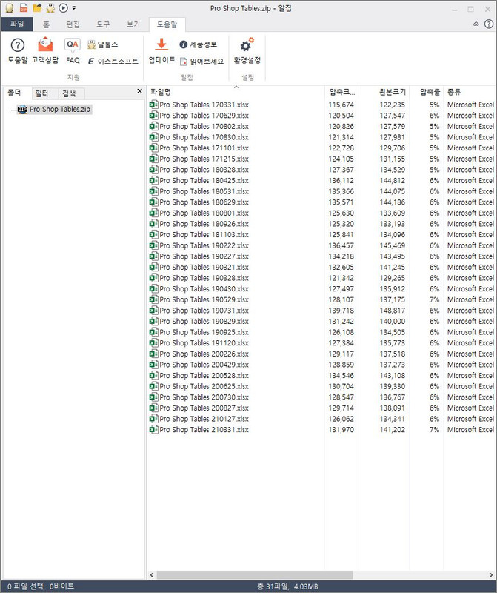This screenshot has width=497, height=593.
Task: Open the 도움말 help icon in ribbon
Action: tap(17, 50)
